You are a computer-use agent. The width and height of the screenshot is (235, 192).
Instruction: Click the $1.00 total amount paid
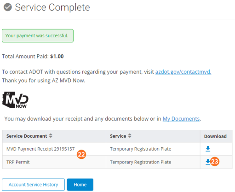pyautogui.click(x=57, y=56)
